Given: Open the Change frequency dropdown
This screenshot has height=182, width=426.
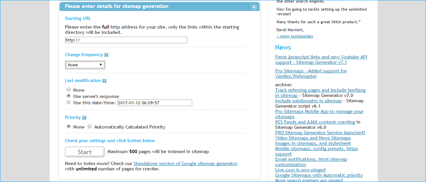Looking at the screenshot, I should pyautogui.click(x=85, y=65).
